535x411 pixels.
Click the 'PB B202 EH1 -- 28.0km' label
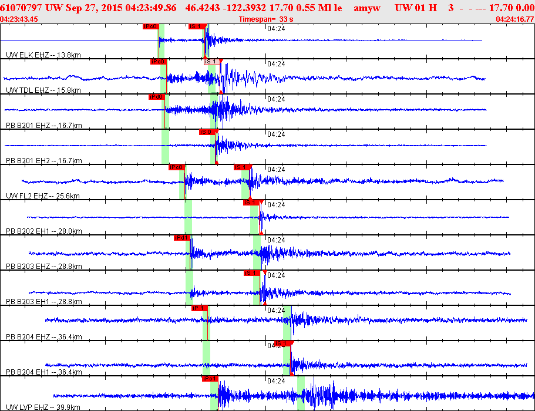pyautogui.click(x=44, y=231)
